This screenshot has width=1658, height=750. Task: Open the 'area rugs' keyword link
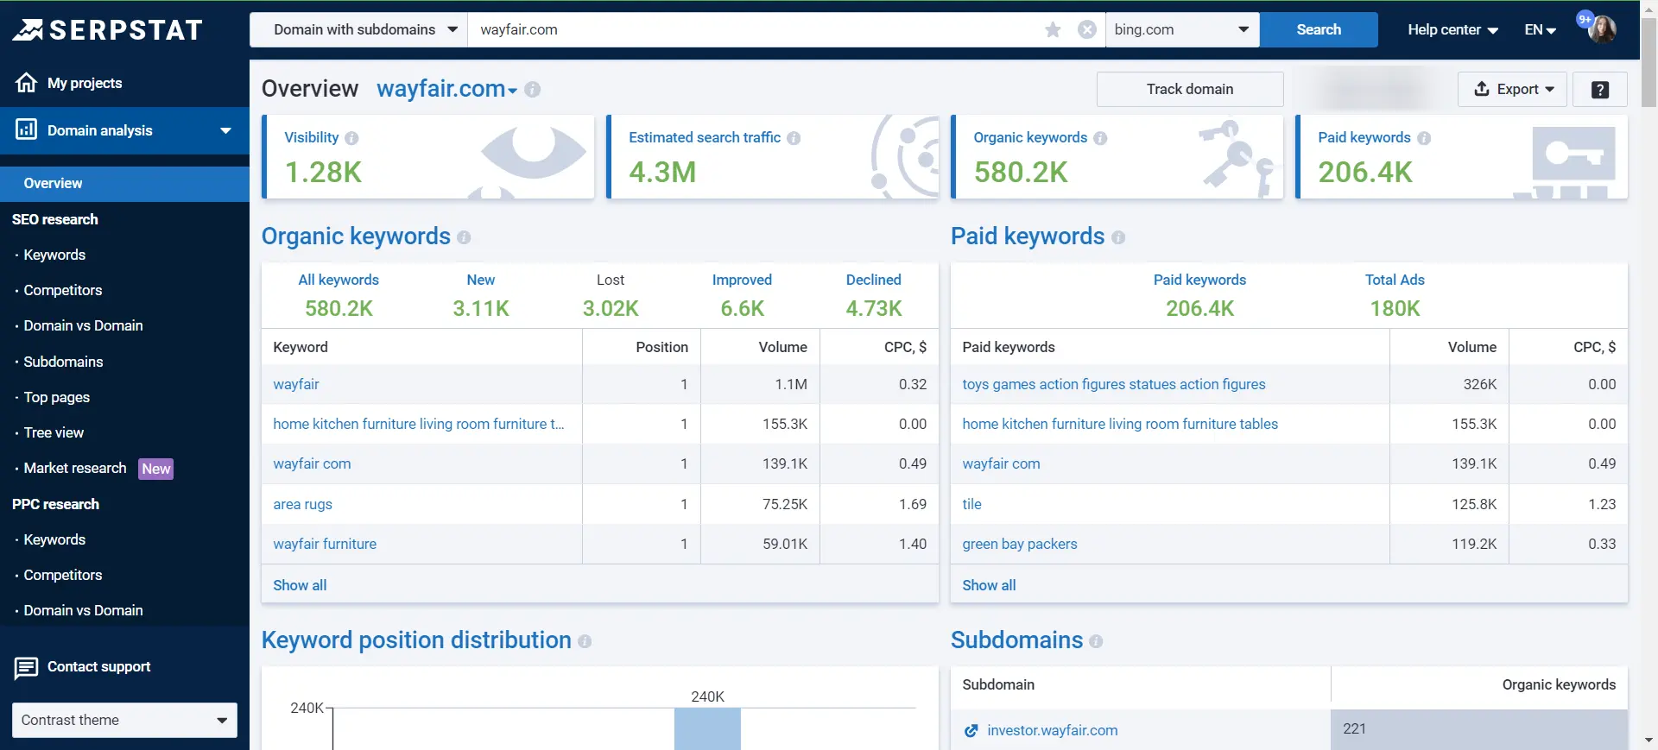coord(302,504)
